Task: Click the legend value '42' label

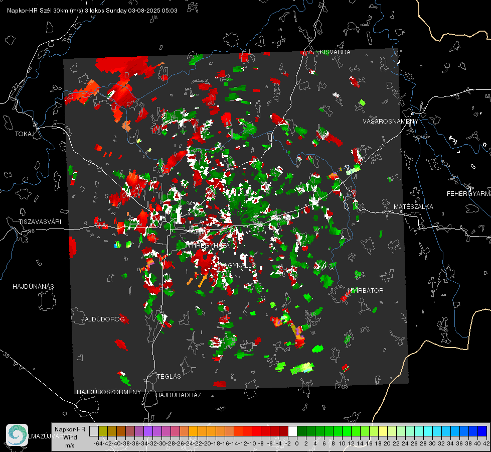Action: [x=486, y=443]
